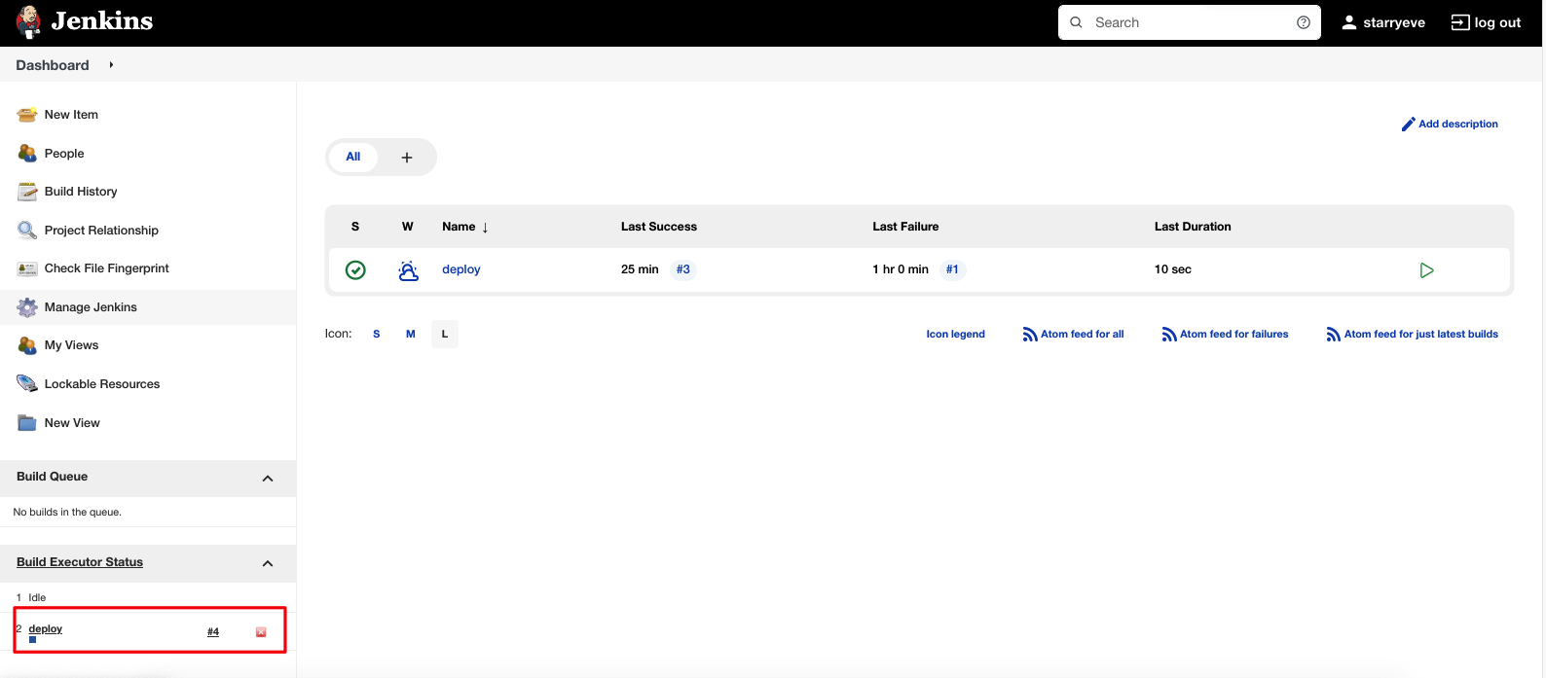Select the All view tab
The image size is (1546, 678).
pyautogui.click(x=352, y=157)
